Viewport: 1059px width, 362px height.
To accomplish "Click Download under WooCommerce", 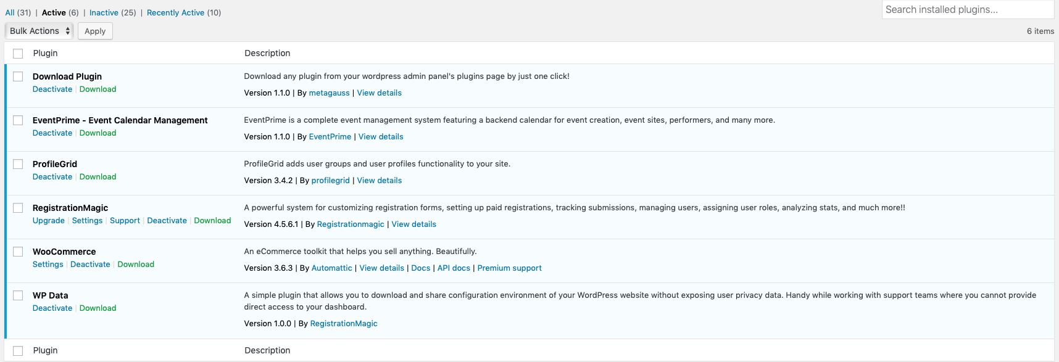I will (136, 264).
